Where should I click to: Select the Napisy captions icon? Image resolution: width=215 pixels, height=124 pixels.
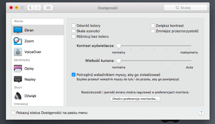pyautogui.click(x=18, y=79)
